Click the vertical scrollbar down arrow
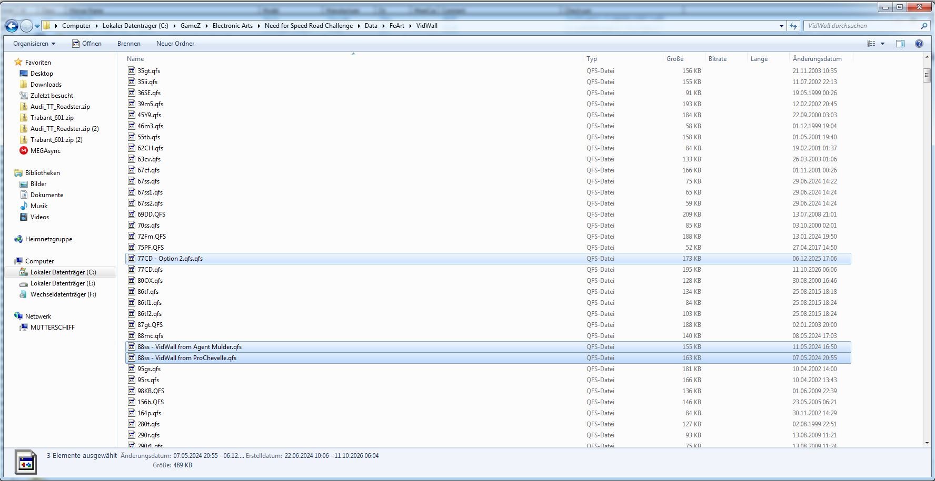Image resolution: width=935 pixels, height=481 pixels. [x=927, y=443]
